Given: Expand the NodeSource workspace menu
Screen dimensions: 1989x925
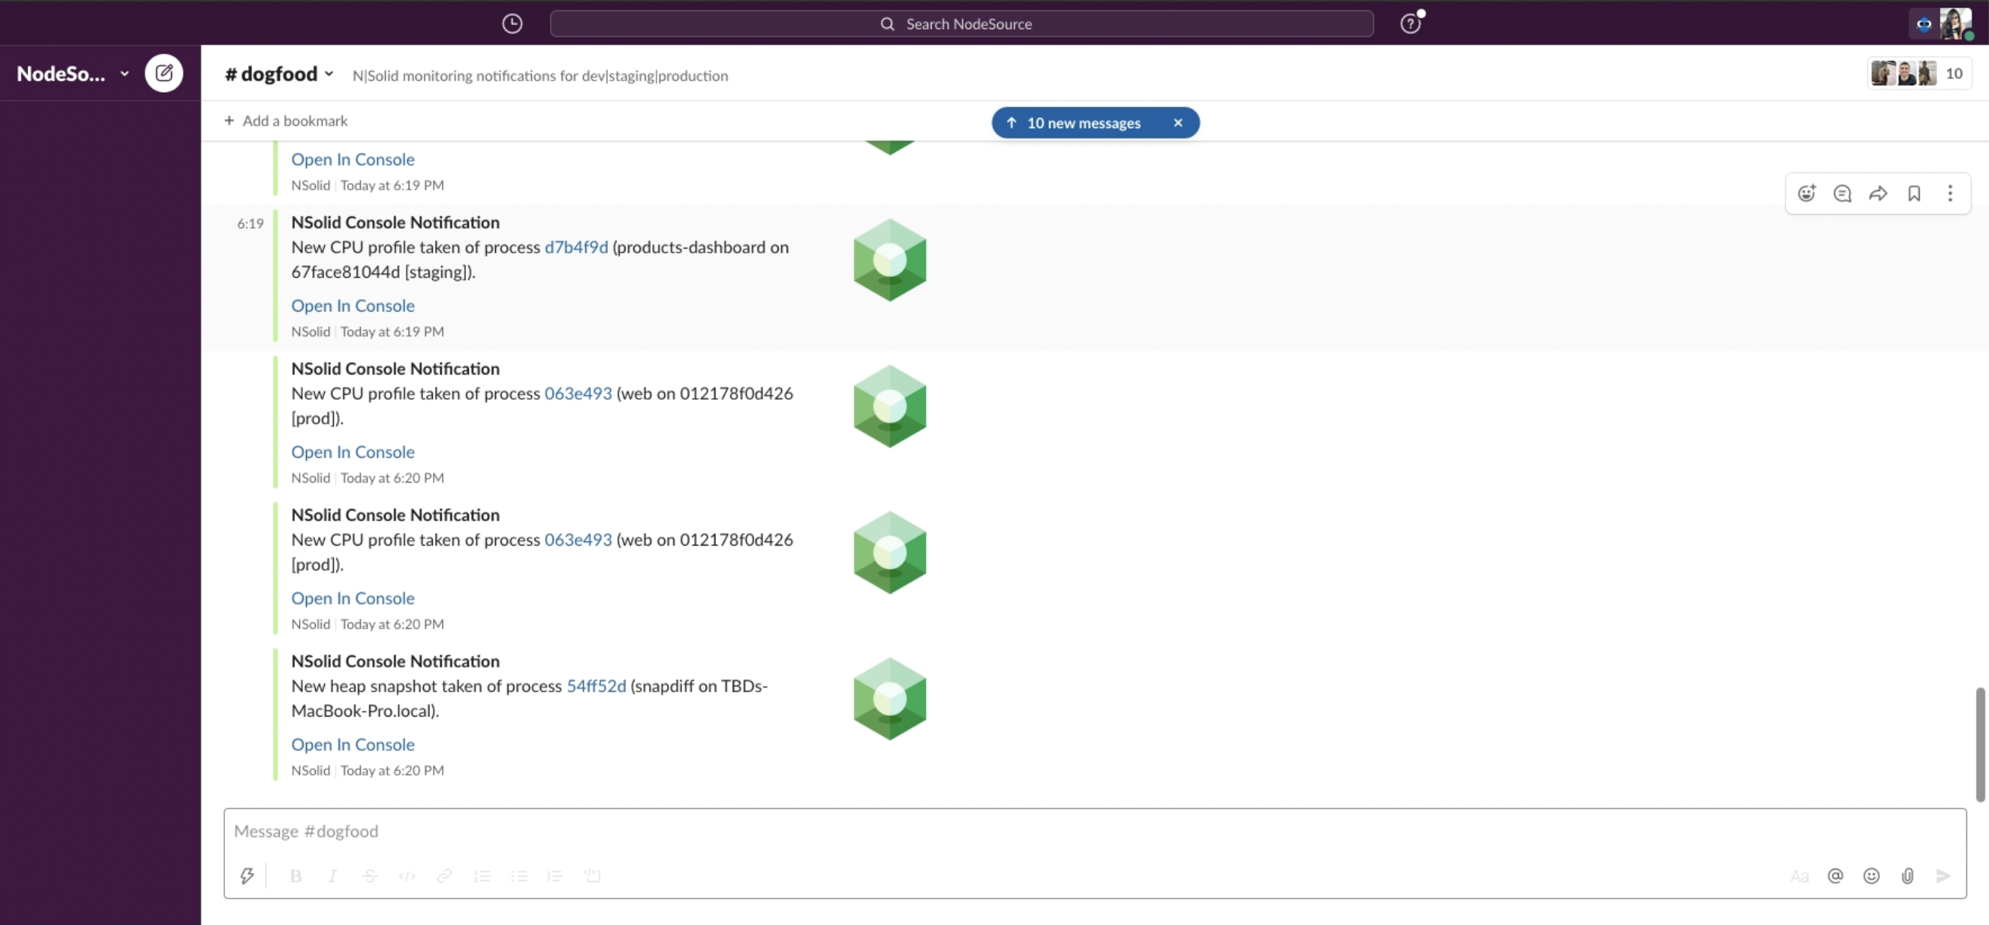Looking at the screenshot, I should tap(72, 73).
